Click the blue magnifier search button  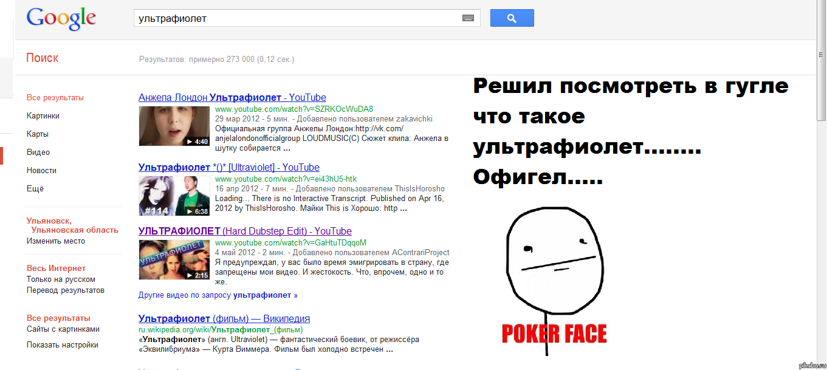point(512,18)
